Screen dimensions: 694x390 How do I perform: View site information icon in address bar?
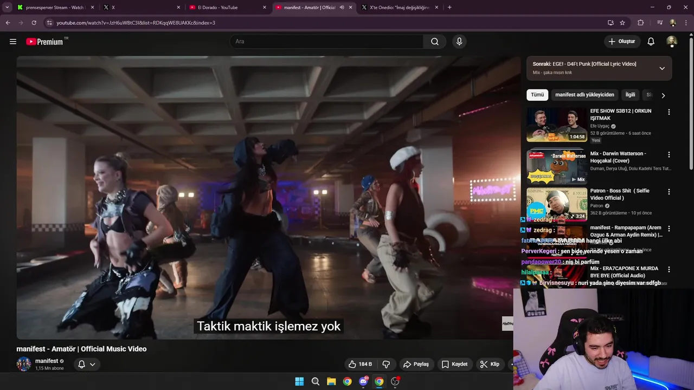pos(49,23)
